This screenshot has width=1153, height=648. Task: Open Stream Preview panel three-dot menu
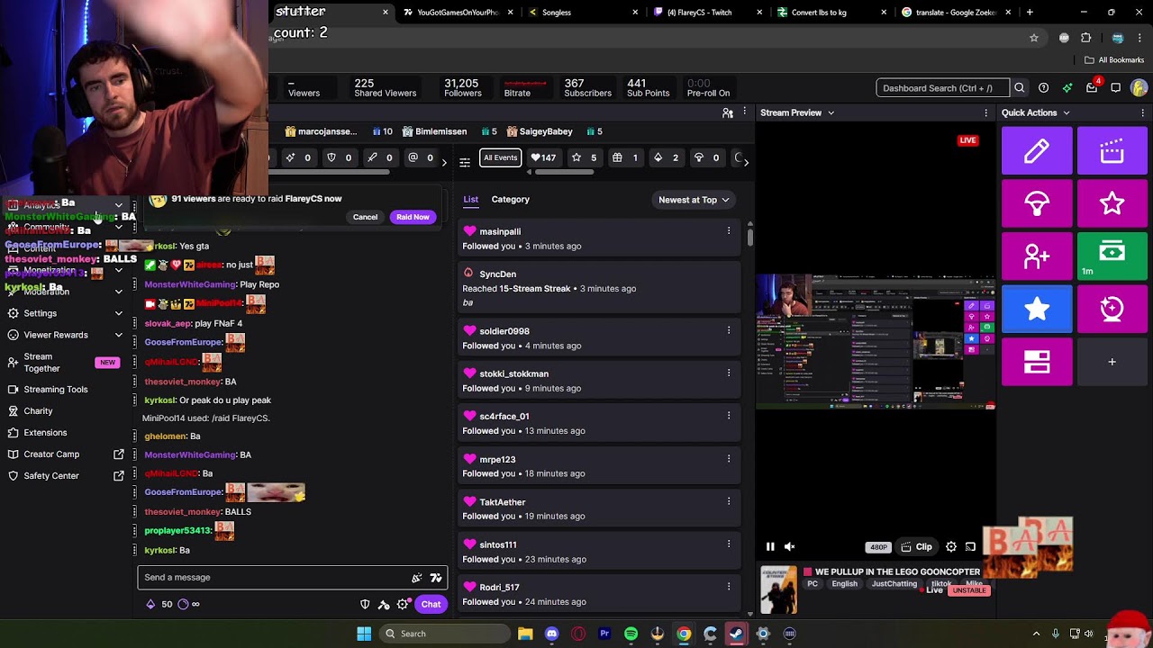pyautogui.click(x=986, y=112)
